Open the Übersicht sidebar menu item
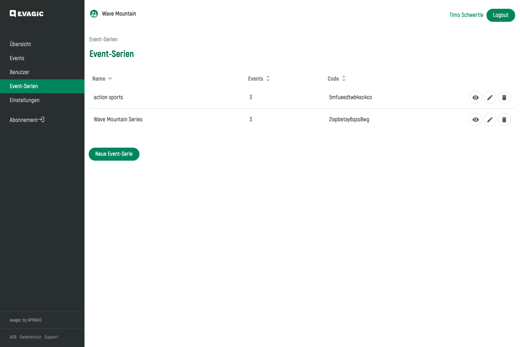The image size is (520, 347). (x=20, y=44)
